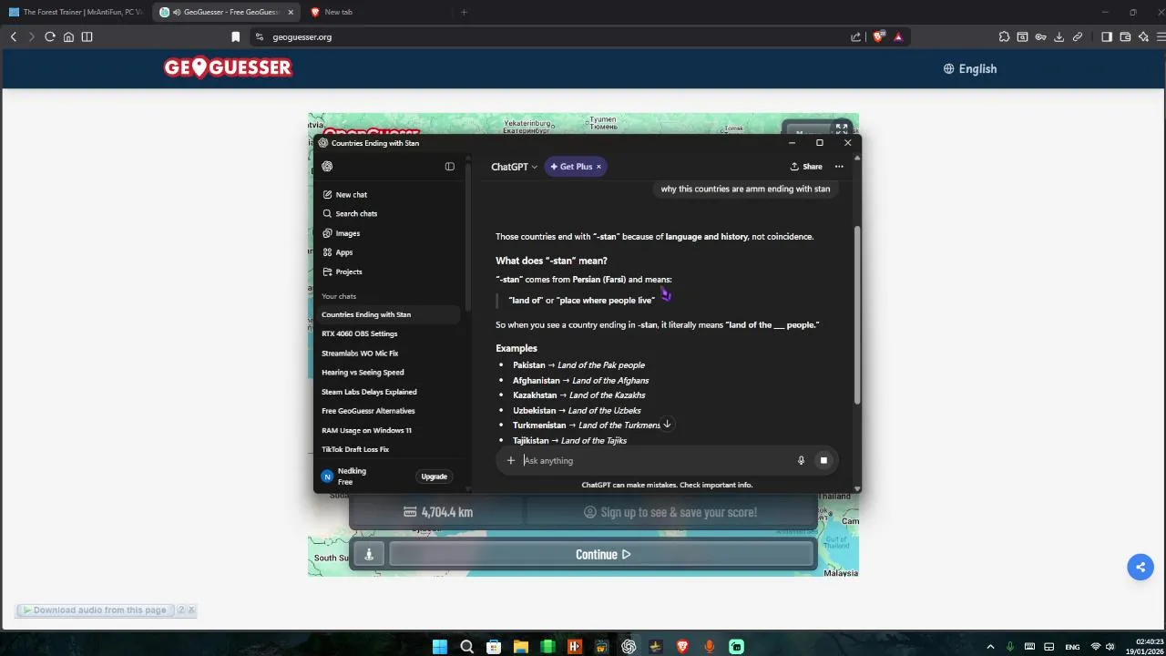
Task: Open the browser downloads icon
Action: tap(1059, 36)
